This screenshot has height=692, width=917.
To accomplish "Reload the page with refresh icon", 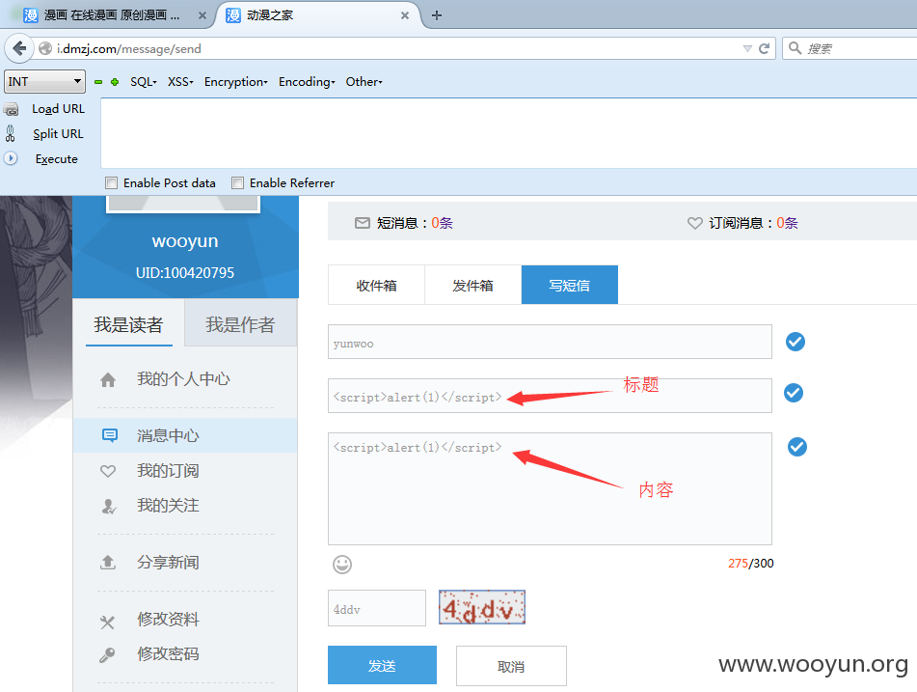I will point(764,48).
